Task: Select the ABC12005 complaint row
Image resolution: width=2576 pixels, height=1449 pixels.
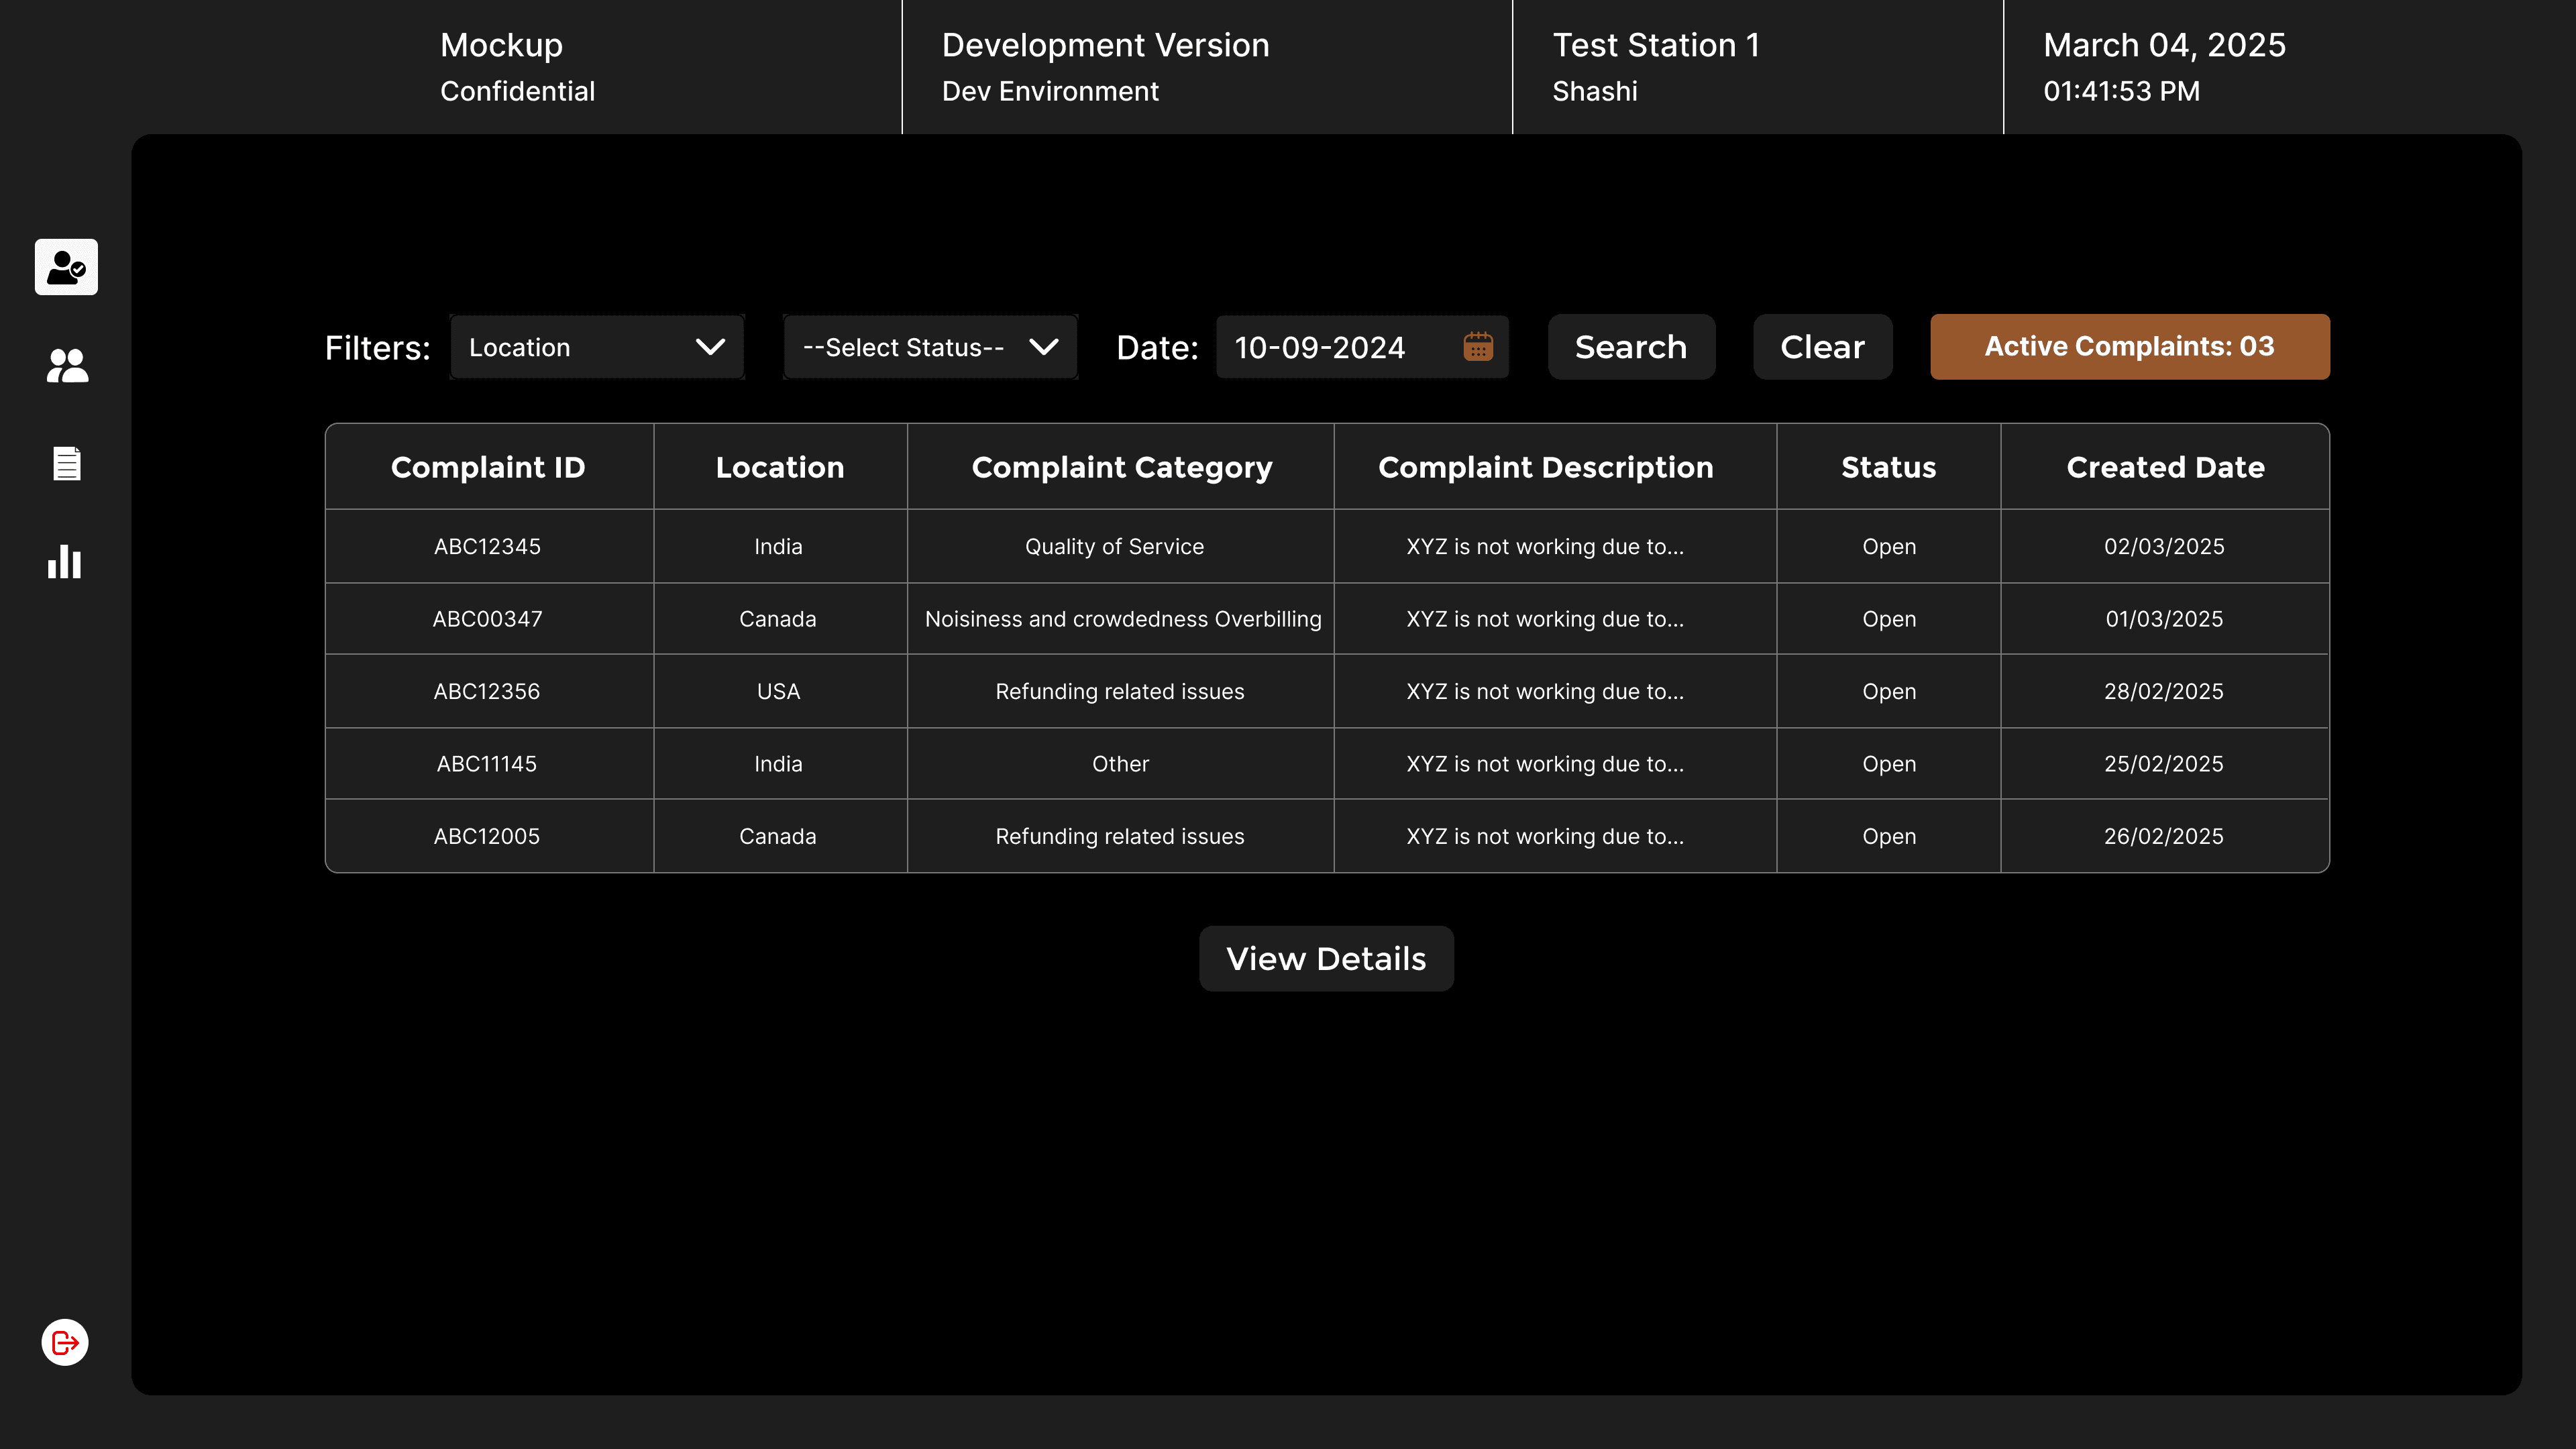Action: pyautogui.click(x=487, y=836)
